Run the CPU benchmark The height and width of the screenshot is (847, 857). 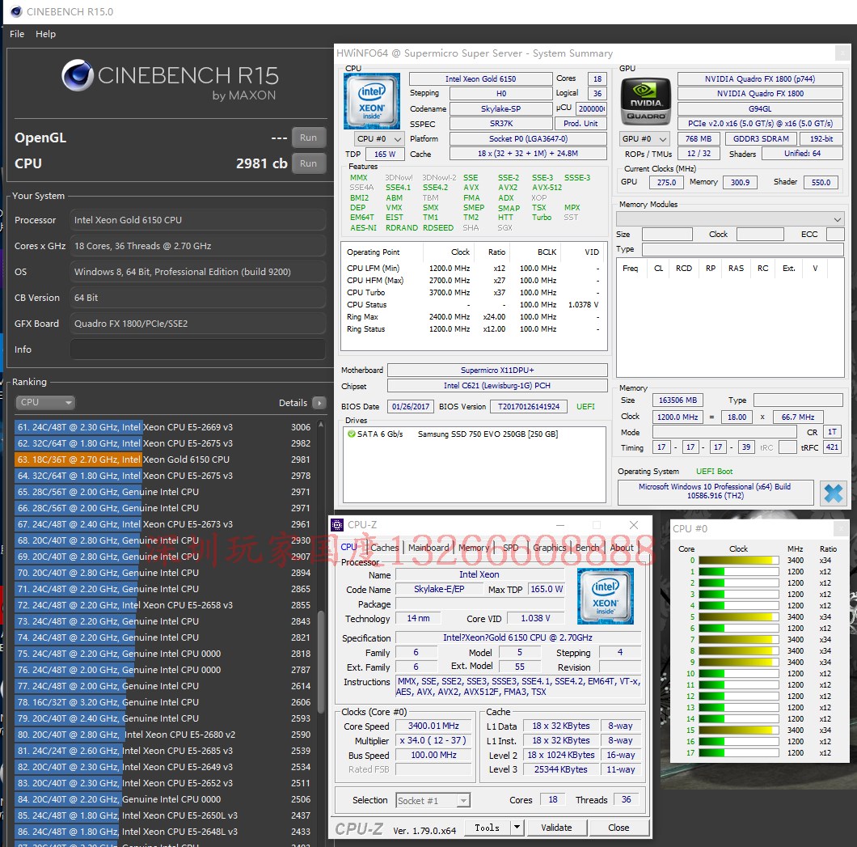pos(308,163)
